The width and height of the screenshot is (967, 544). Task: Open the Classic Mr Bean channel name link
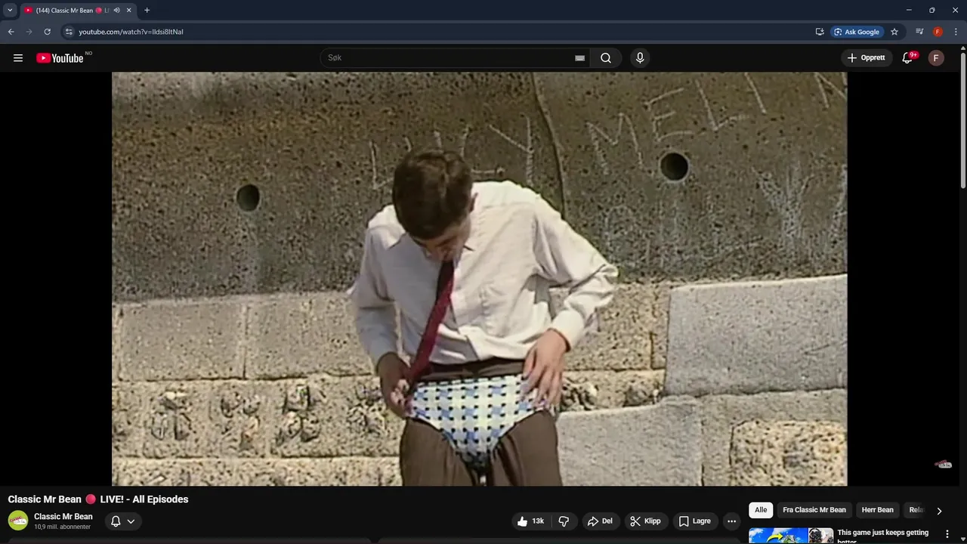[x=63, y=517]
